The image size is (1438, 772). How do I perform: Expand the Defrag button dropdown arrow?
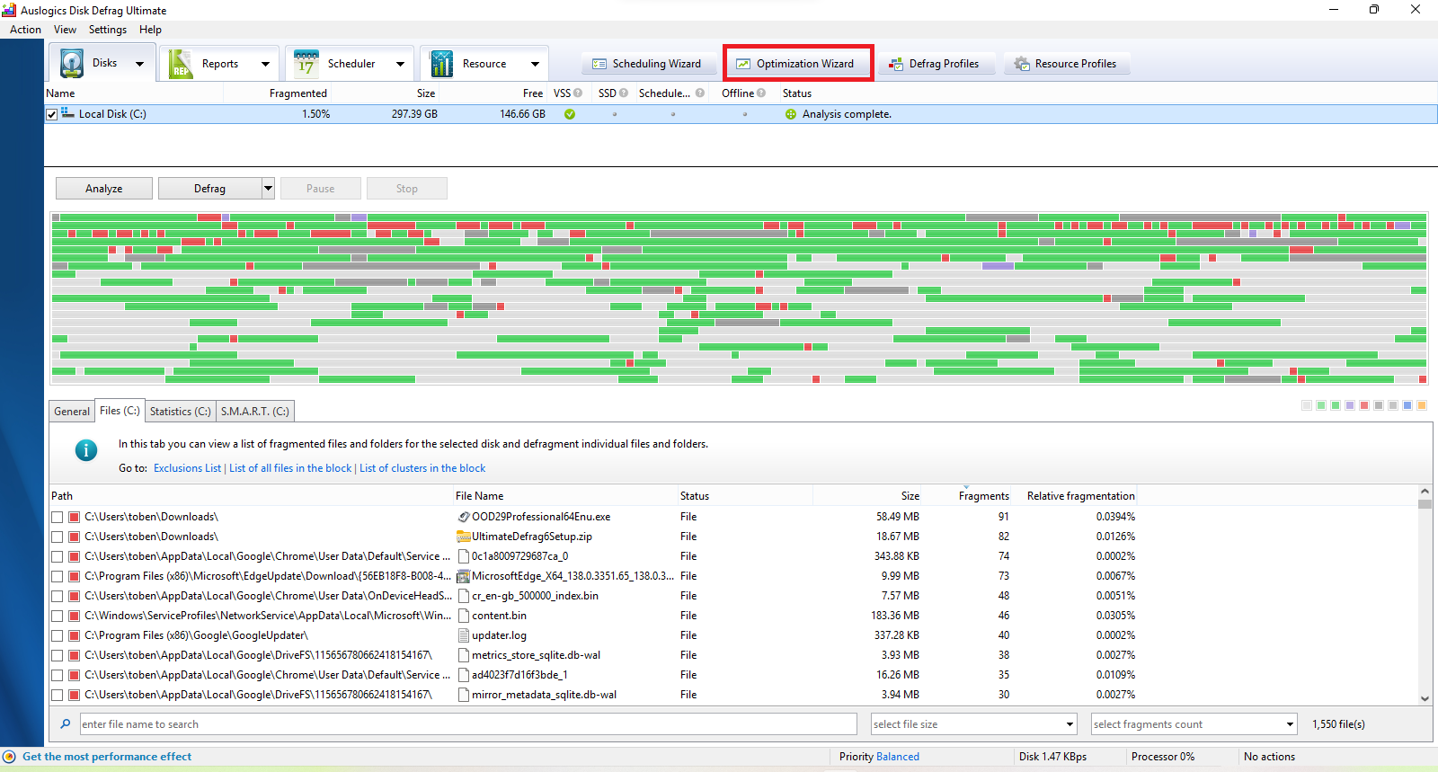point(268,189)
